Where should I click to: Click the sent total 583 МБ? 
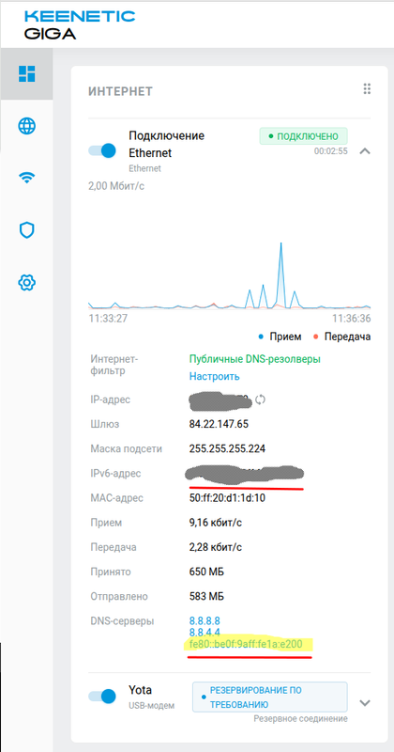206,597
